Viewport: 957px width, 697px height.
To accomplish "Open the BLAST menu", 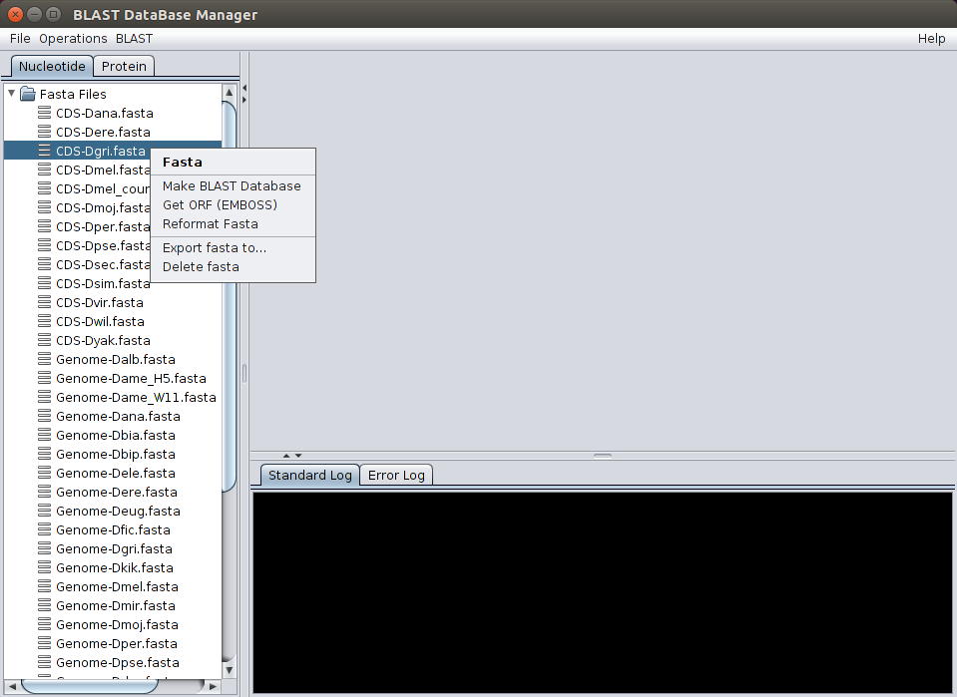I will pyautogui.click(x=135, y=39).
